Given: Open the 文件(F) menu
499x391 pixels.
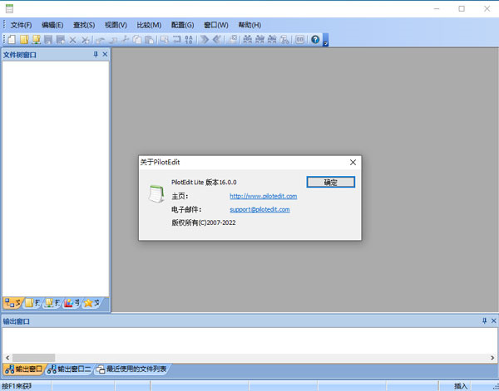Looking at the screenshot, I should pos(21,25).
